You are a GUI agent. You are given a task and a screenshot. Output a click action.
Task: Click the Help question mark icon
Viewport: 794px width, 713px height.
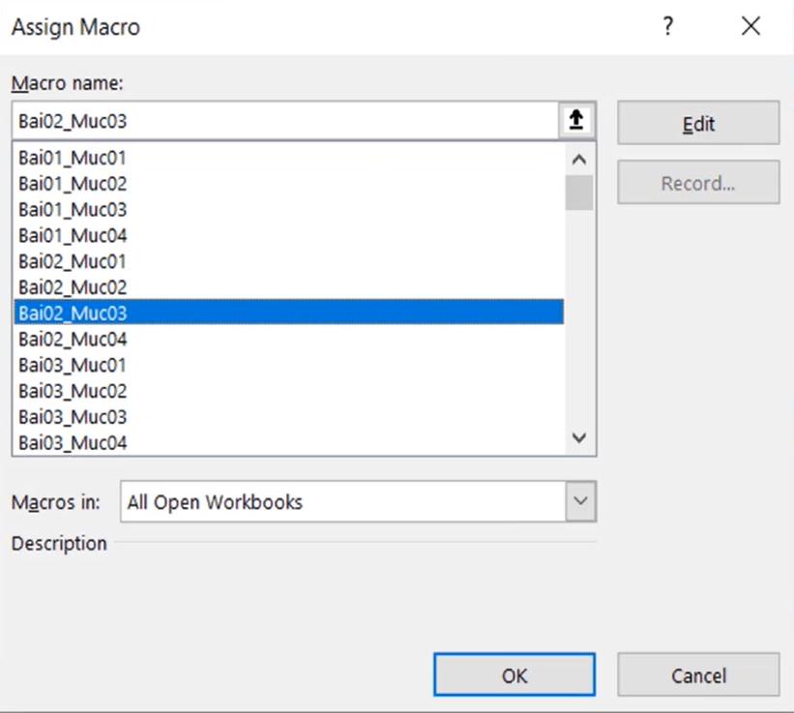[667, 27]
